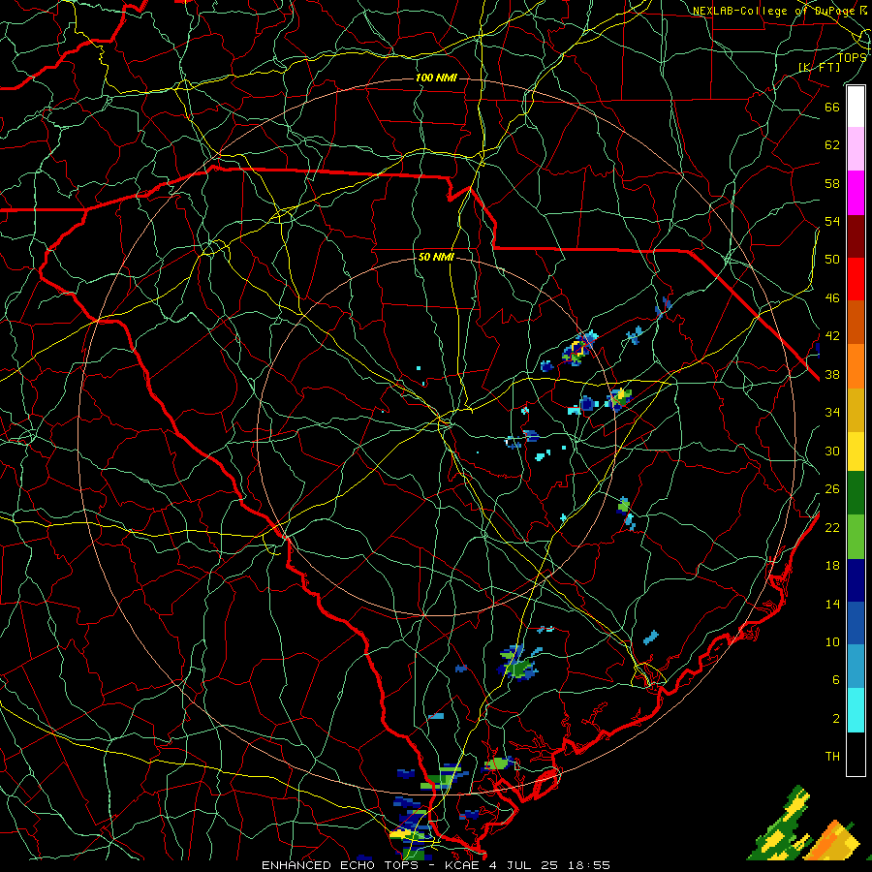Pick the bright yellow legend swatch
Image resolution: width=872 pixels, height=872 pixels.
pyautogui.click(x=856, y=452)
